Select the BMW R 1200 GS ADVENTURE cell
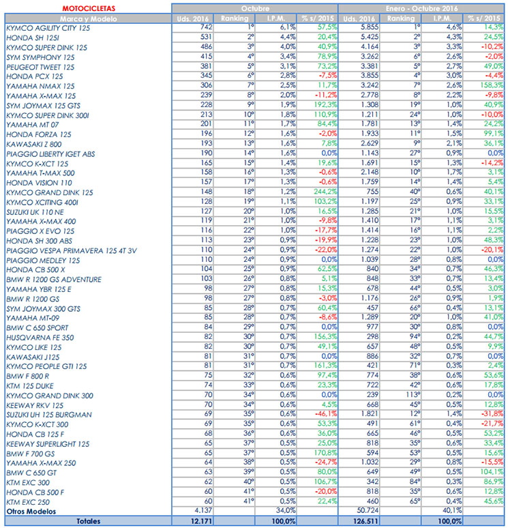 pyautogui.click(x=53, y=280)
